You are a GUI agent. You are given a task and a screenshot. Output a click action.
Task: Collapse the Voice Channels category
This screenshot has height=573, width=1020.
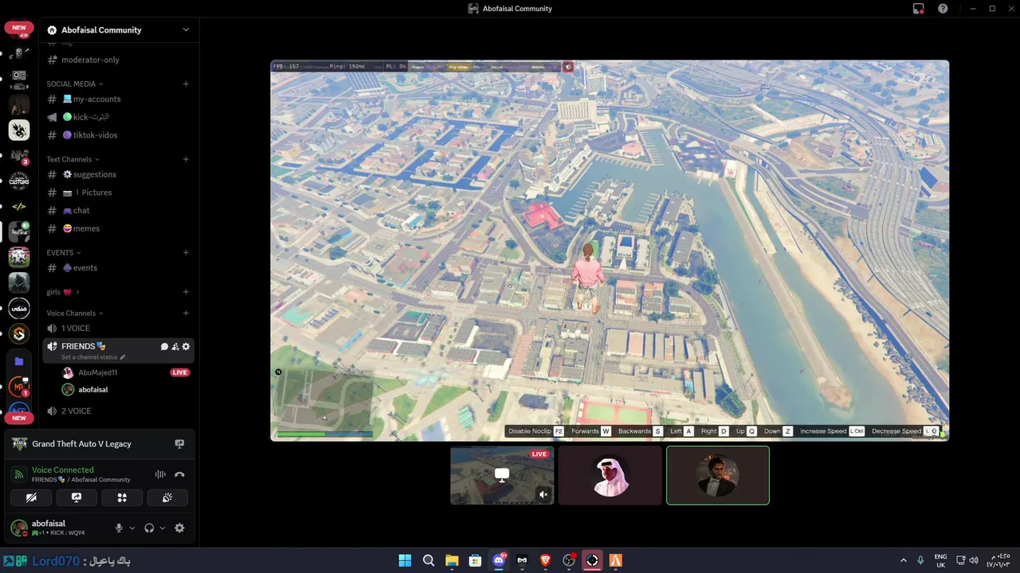(x=74, y=313)
